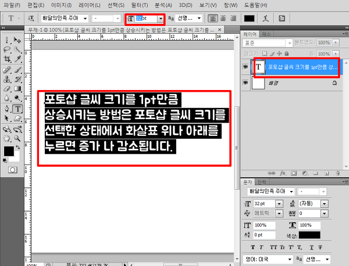Select the Dodge tool

17,98
